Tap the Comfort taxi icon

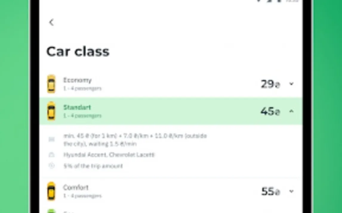[51, 191]
